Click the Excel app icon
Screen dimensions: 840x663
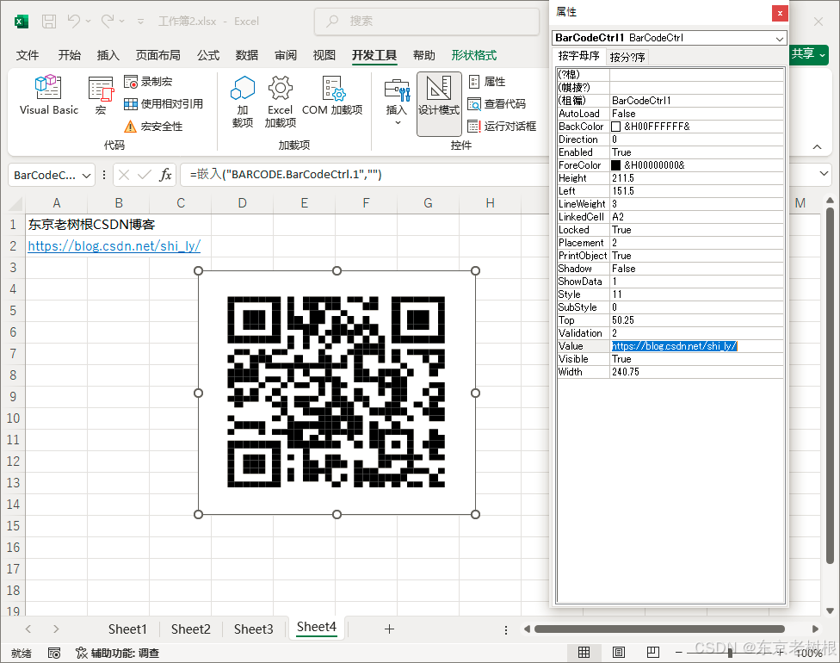click(x=22, y=22)
